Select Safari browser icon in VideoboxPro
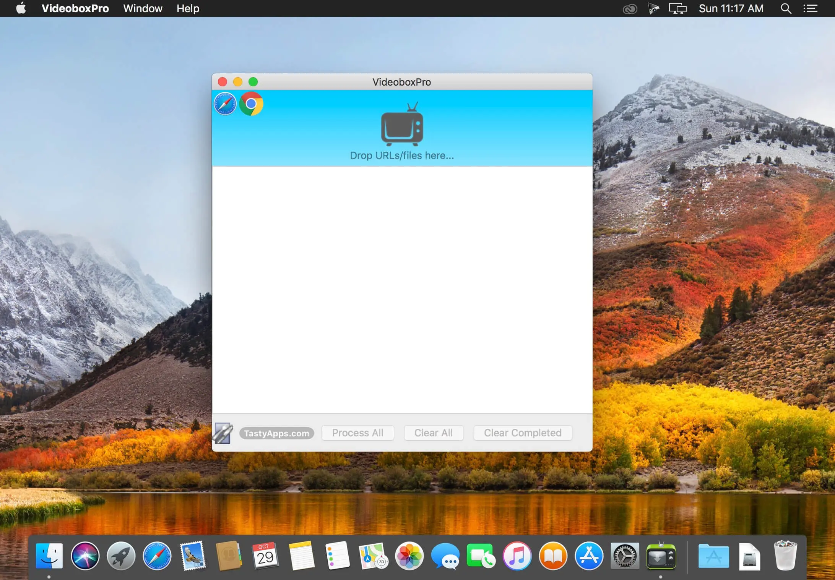The height and width of the screenshot is (580, 835). pos(226,103)
